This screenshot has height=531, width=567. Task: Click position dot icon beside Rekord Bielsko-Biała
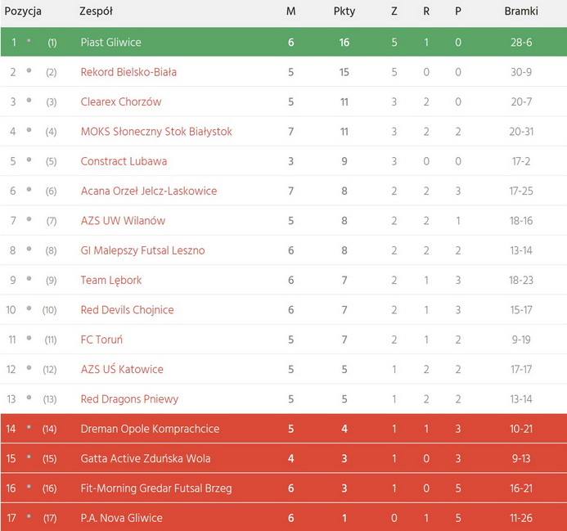[x=29, y=71]
